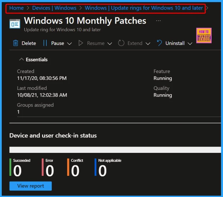This screenshot has height=197, width=223.
Task: Click the green Succeeded status bar
Action: [x=10, y=167]
